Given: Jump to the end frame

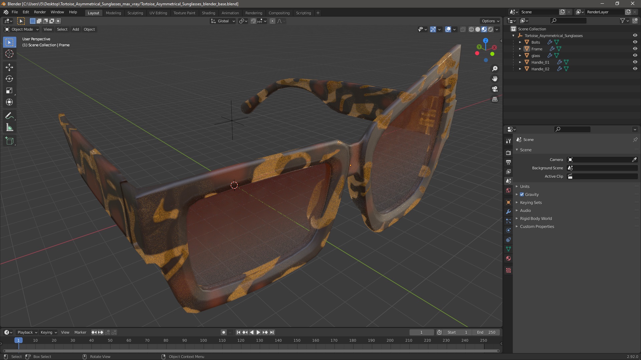Looking at the screenshot, I should [272, 332].
